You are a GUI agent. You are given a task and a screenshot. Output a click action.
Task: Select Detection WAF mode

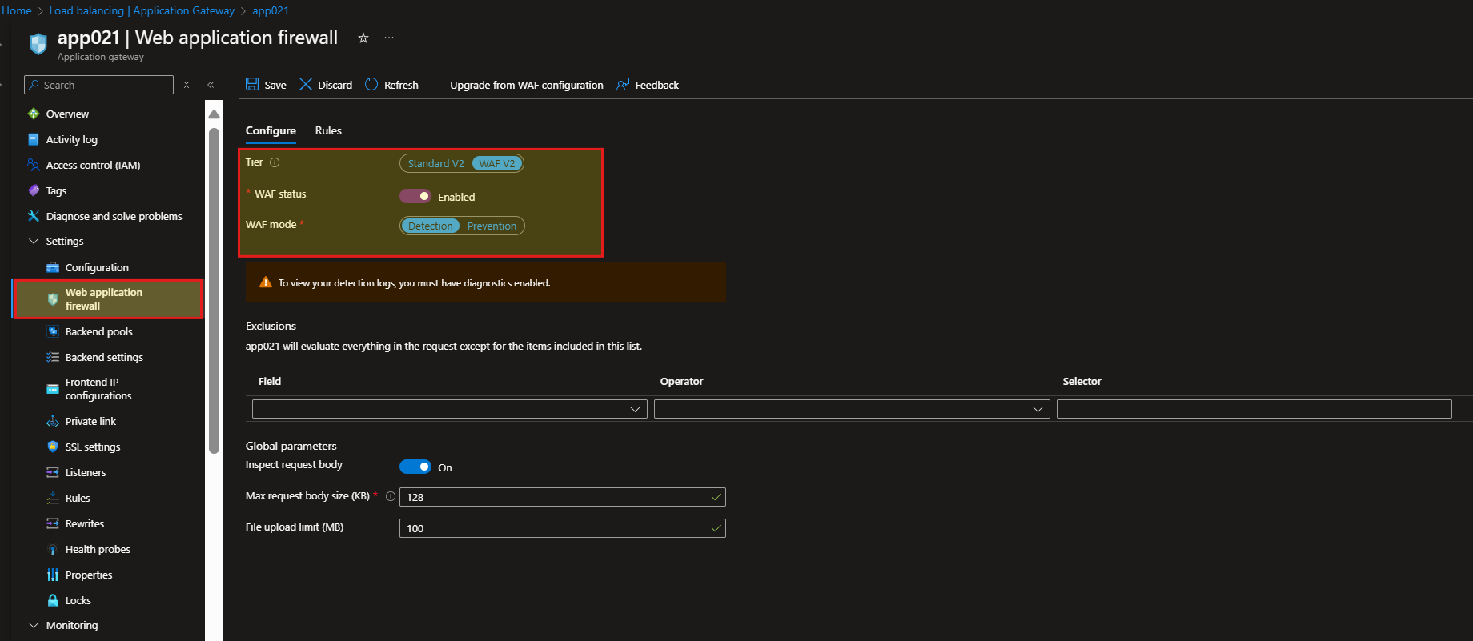pos(430,226)
